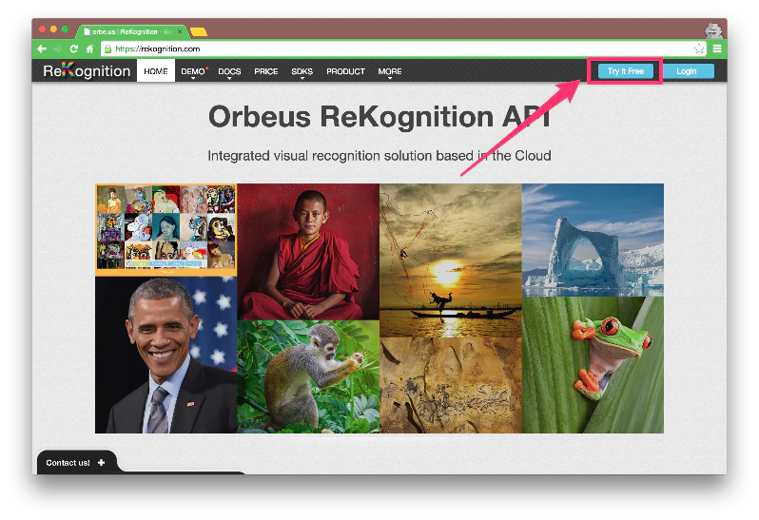Click the macOS yellow minimize button
The width and height of the screenshot is (759, 520).
tap(53, 29)
